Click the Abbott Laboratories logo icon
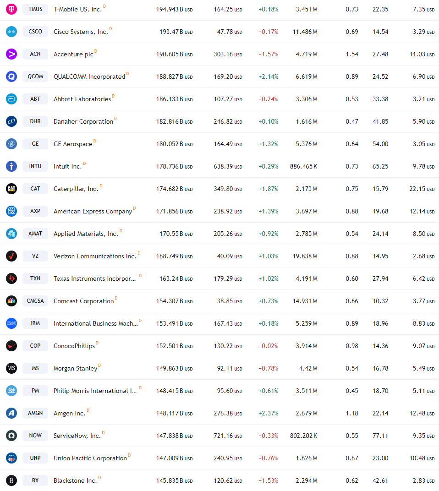This screenshot has height=491, width=439. tap(11, 99)
